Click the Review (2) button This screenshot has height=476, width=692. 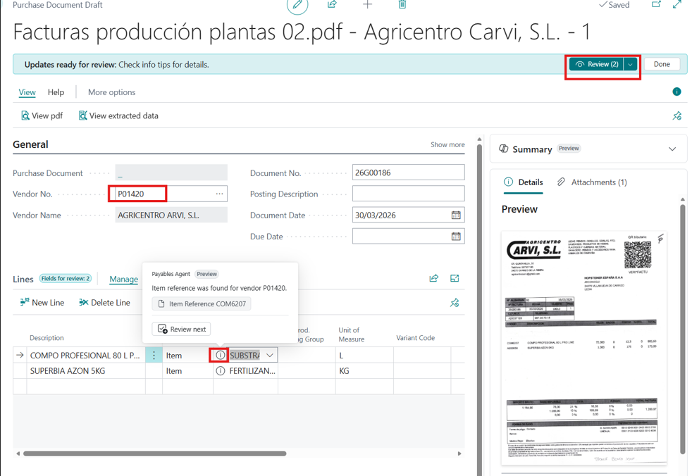[597, 64]
